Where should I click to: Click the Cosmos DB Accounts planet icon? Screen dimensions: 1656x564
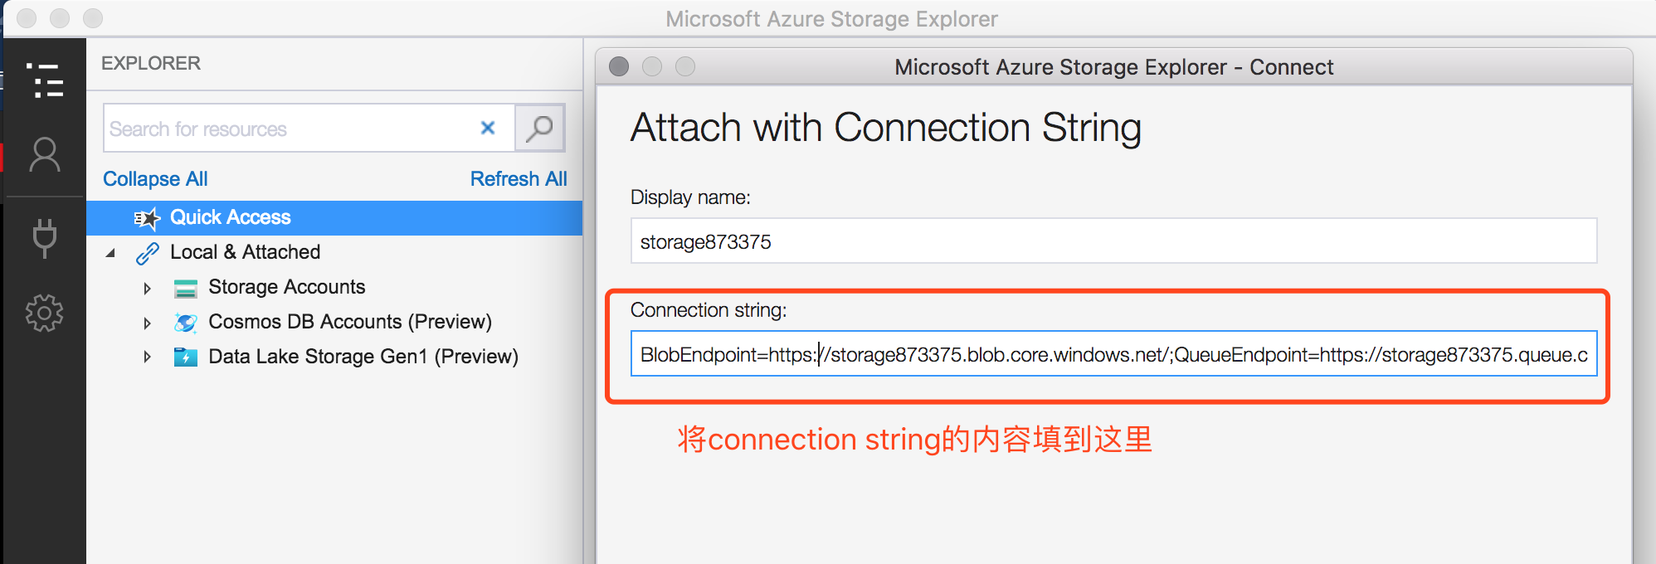[x=186, y=323]
